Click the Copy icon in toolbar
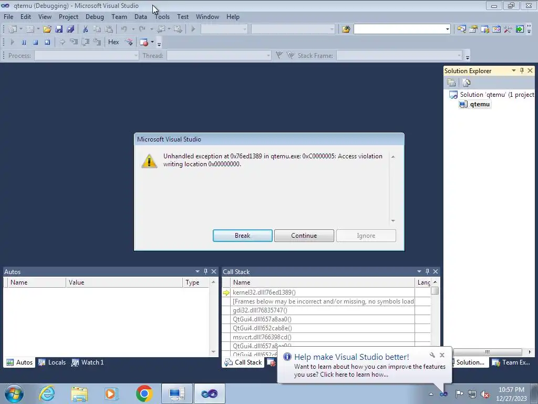Viewport: 538px width, 404px height. (97, 29)
